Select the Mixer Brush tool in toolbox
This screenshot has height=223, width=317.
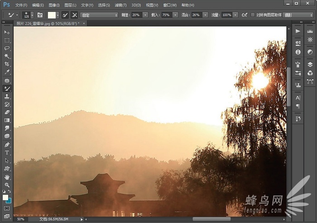(x=7, y=89)
